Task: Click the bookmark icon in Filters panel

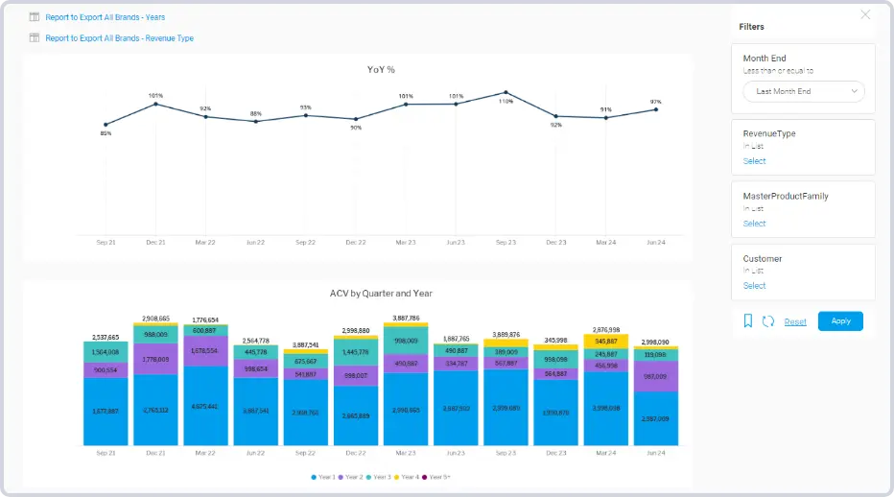Action: (748, 321)
